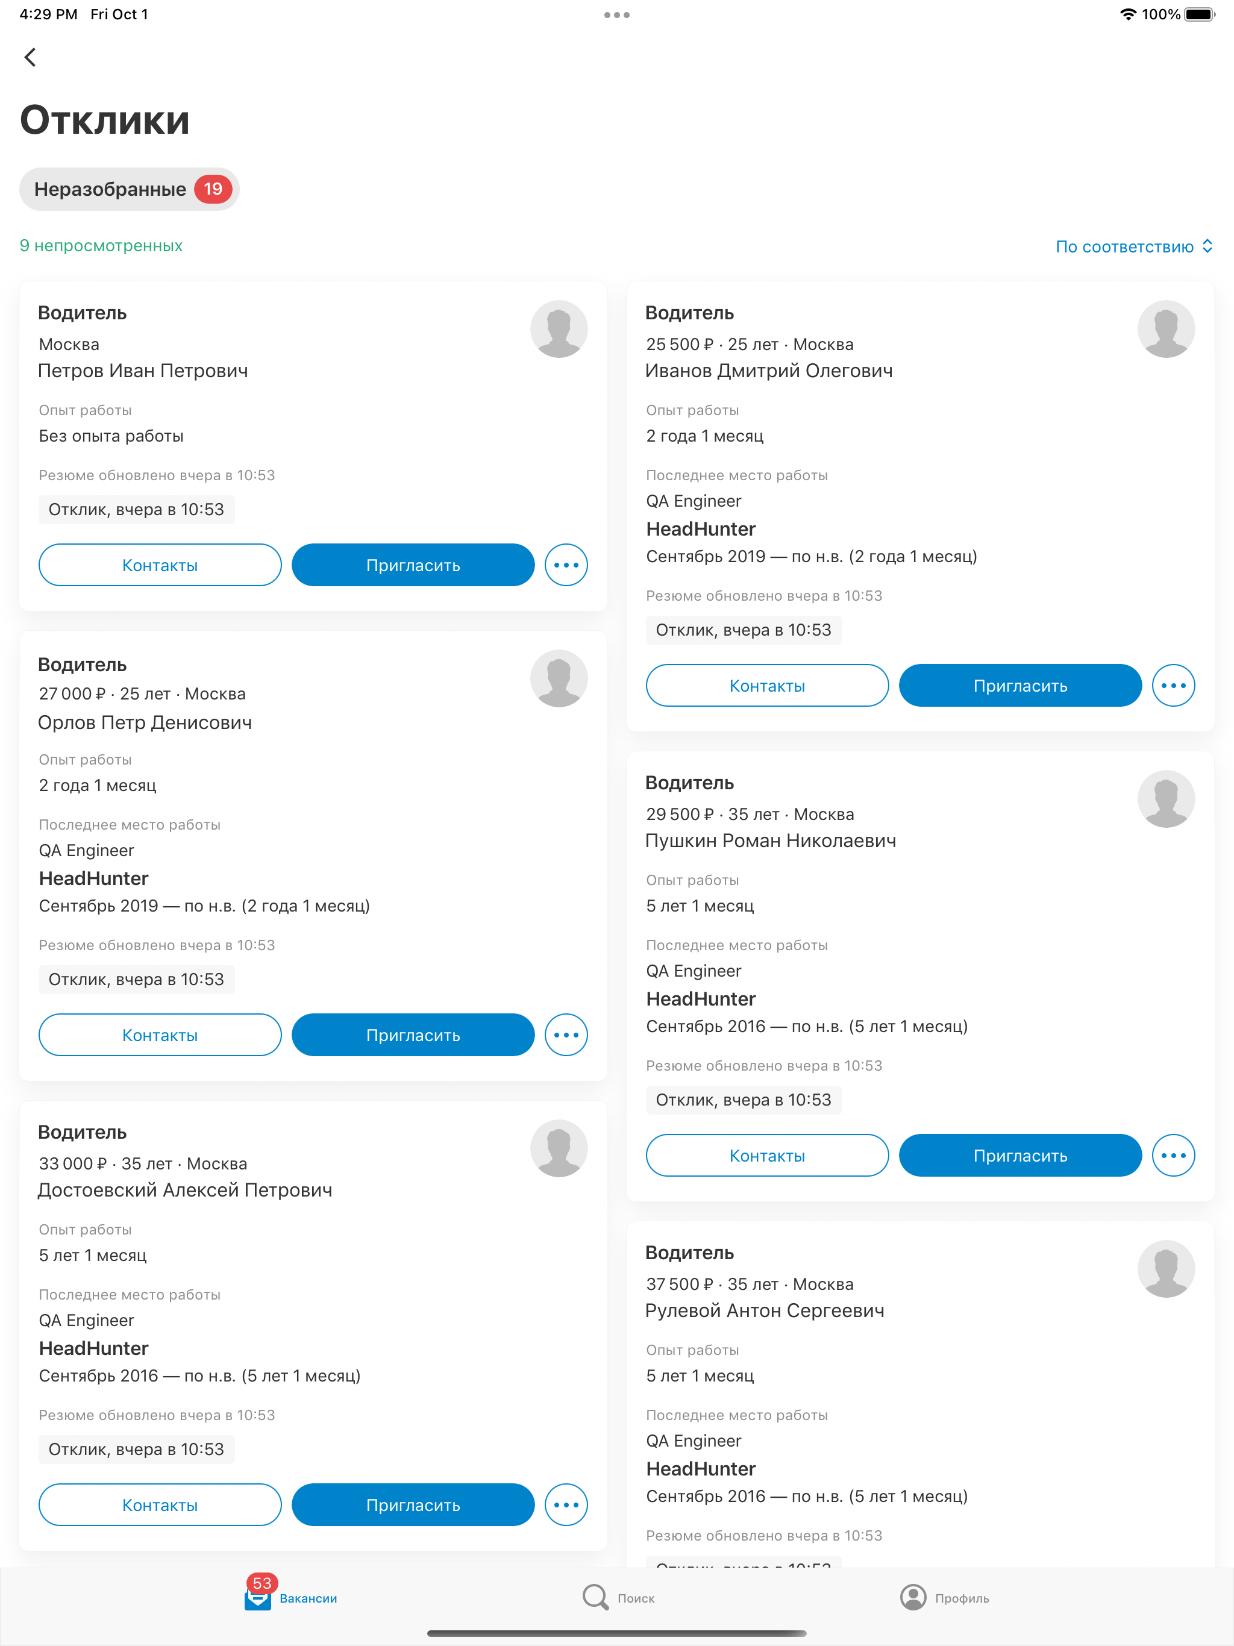This screenshot has width=1234, height=1646.
Task: Tap the avatar of Рулевой Антон Сергеевич
Action: click(x=1167, y=1269)
